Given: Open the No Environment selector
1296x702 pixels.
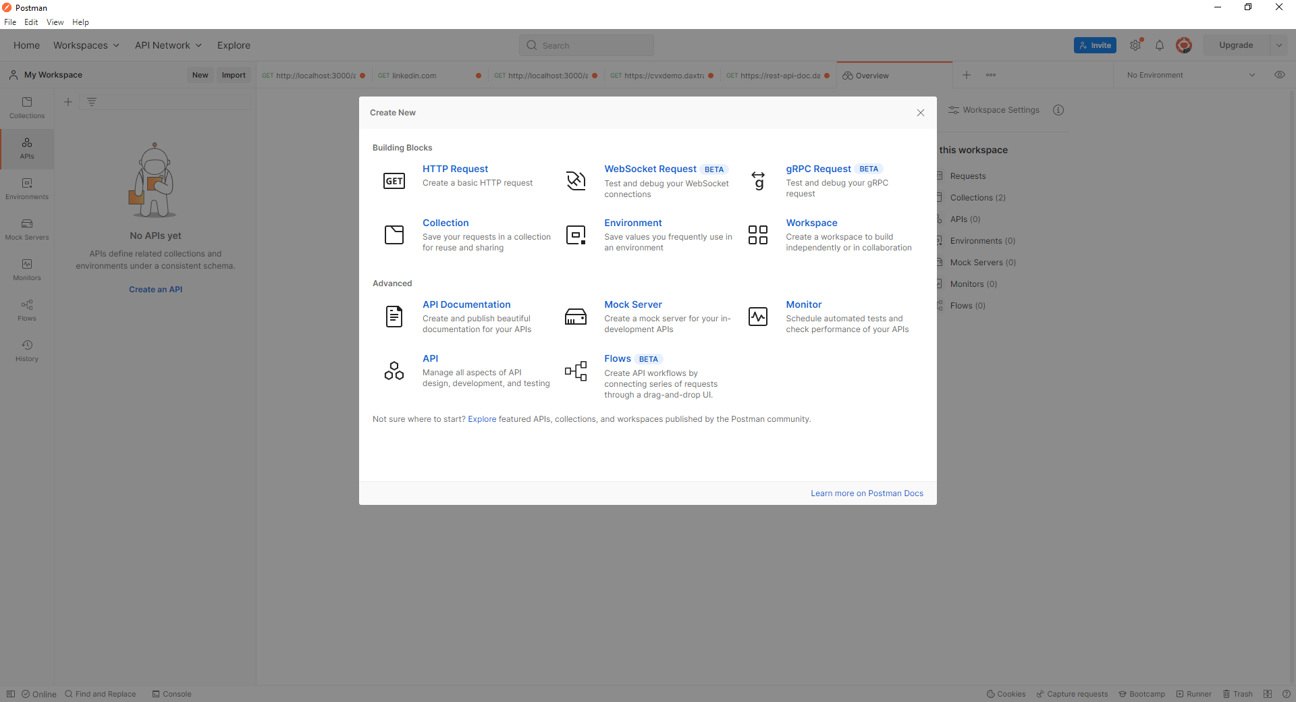Looking at the screenshot, I should 1191,75.
